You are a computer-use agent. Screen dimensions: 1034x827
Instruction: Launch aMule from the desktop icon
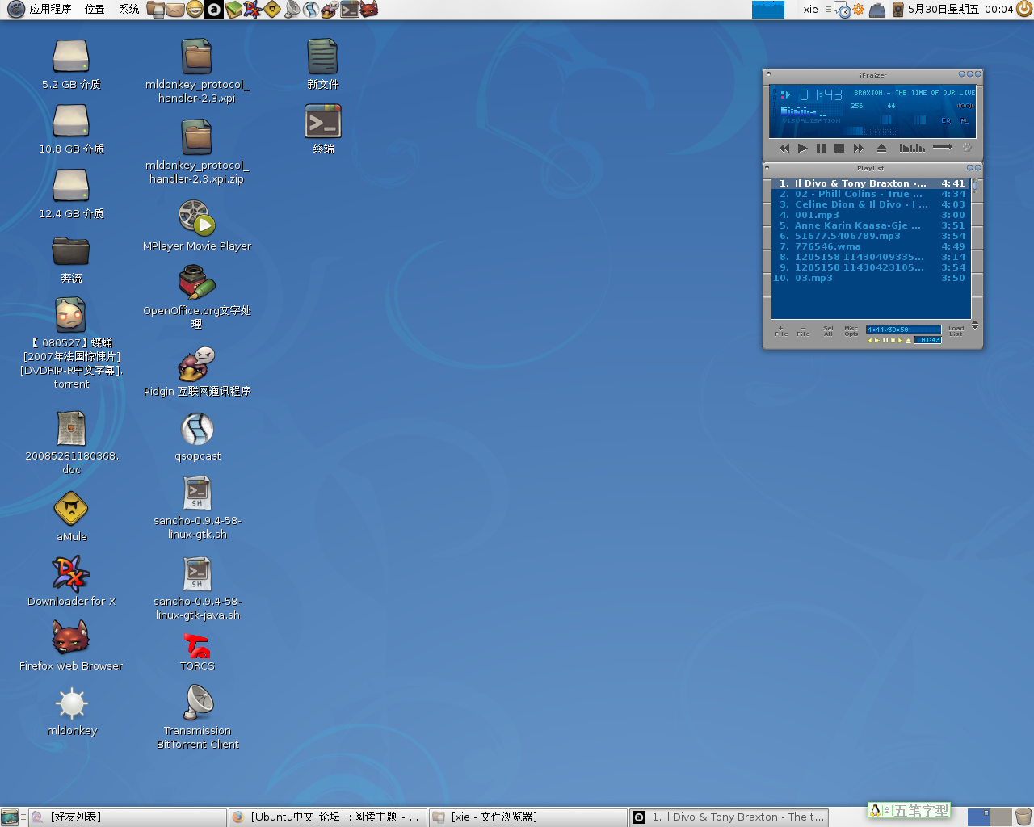(71, 509)
